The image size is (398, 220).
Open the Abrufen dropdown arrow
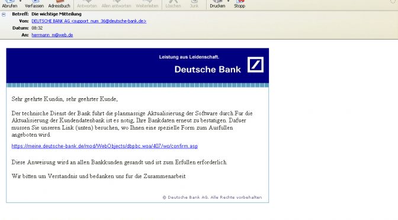20,1
